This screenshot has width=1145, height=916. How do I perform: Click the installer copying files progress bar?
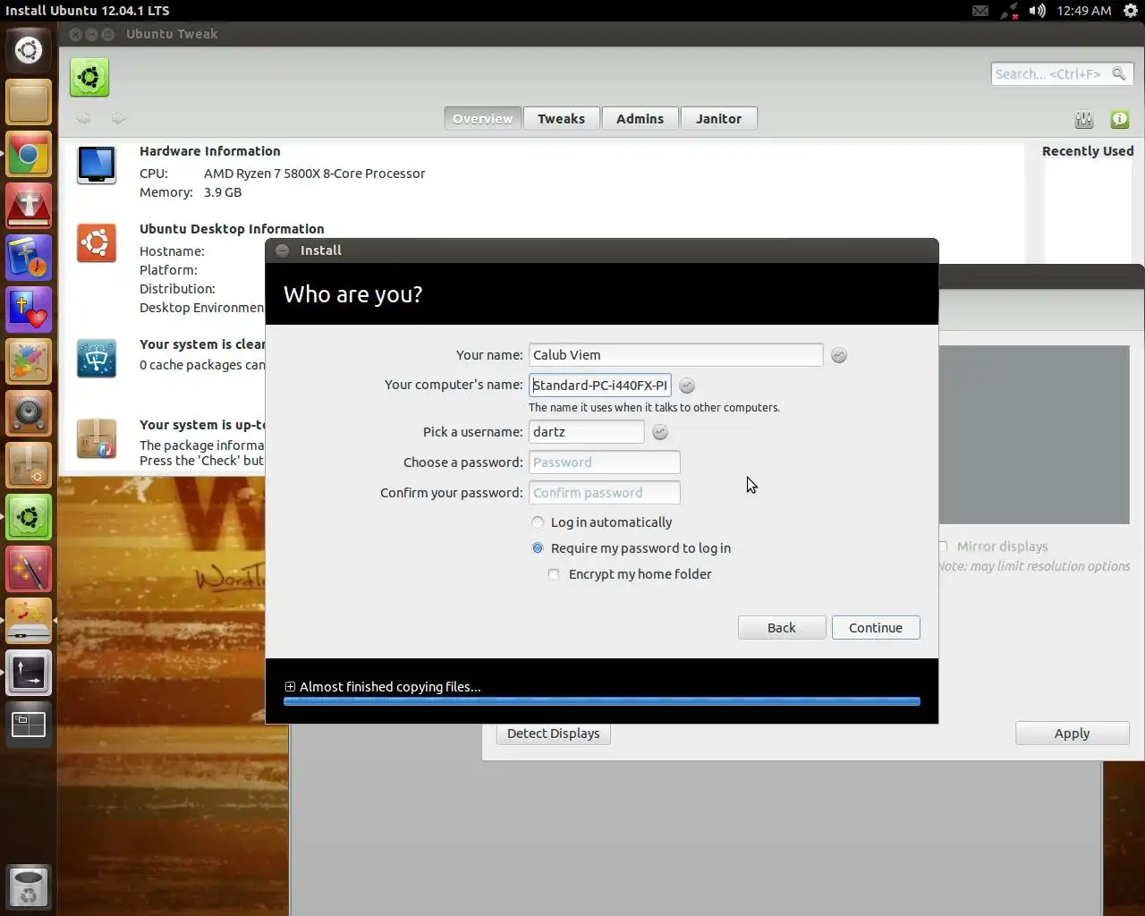pyautogui.click(x=602, y=702)
